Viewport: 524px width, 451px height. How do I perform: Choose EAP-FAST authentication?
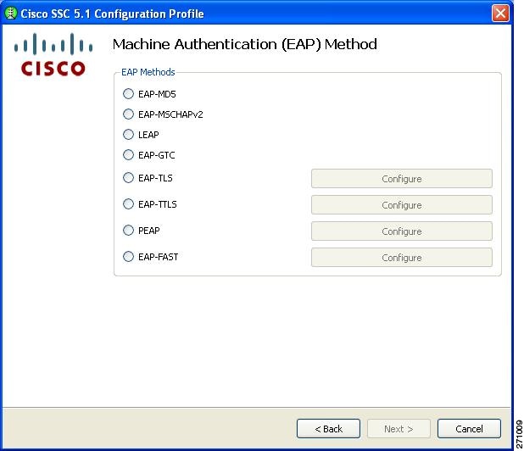click(x=128, y=257)
